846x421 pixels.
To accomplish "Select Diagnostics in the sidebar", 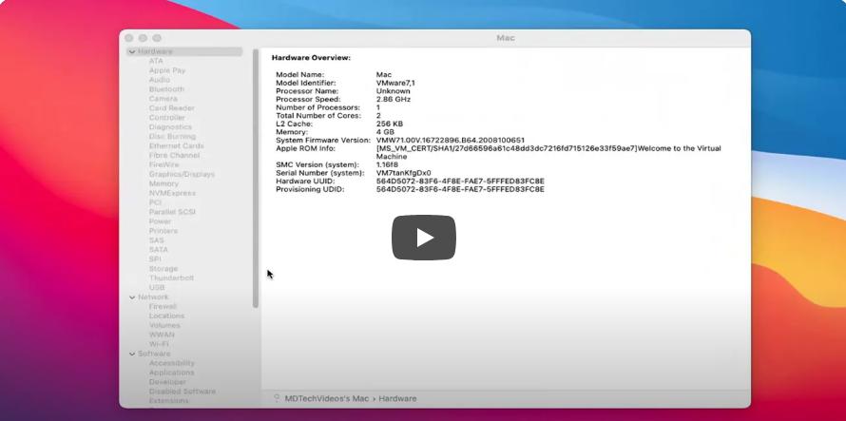I will (170, 126).
